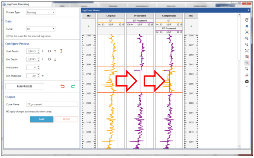
Task: Click the four-arrows fit extents icon
Action: point(247,51)
